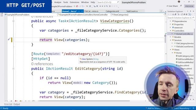Click the user account avatar icon
Image resolution: width=196 pixels, height=110 pixels.
pyautogui.click(x=179, y=2)
